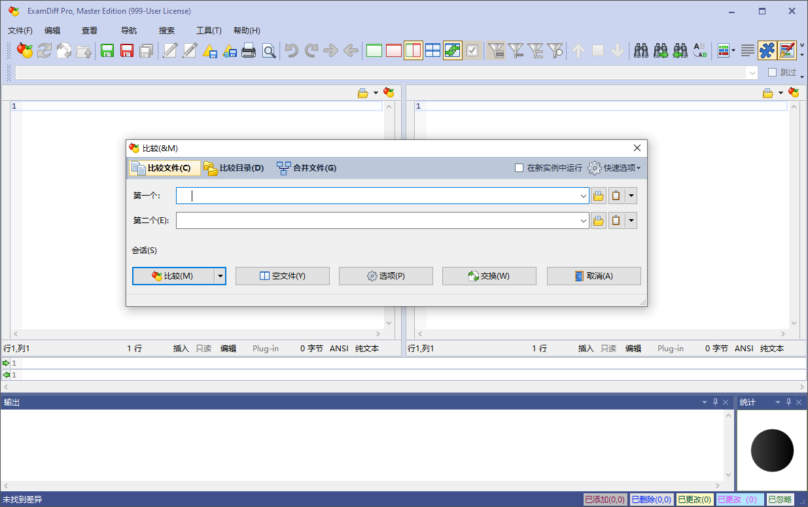Click the 比较(M) button
808x507 pixels.
point(173,276)
